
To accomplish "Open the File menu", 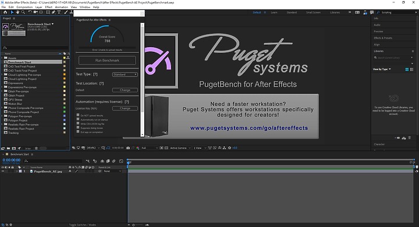I will (3, 7).
